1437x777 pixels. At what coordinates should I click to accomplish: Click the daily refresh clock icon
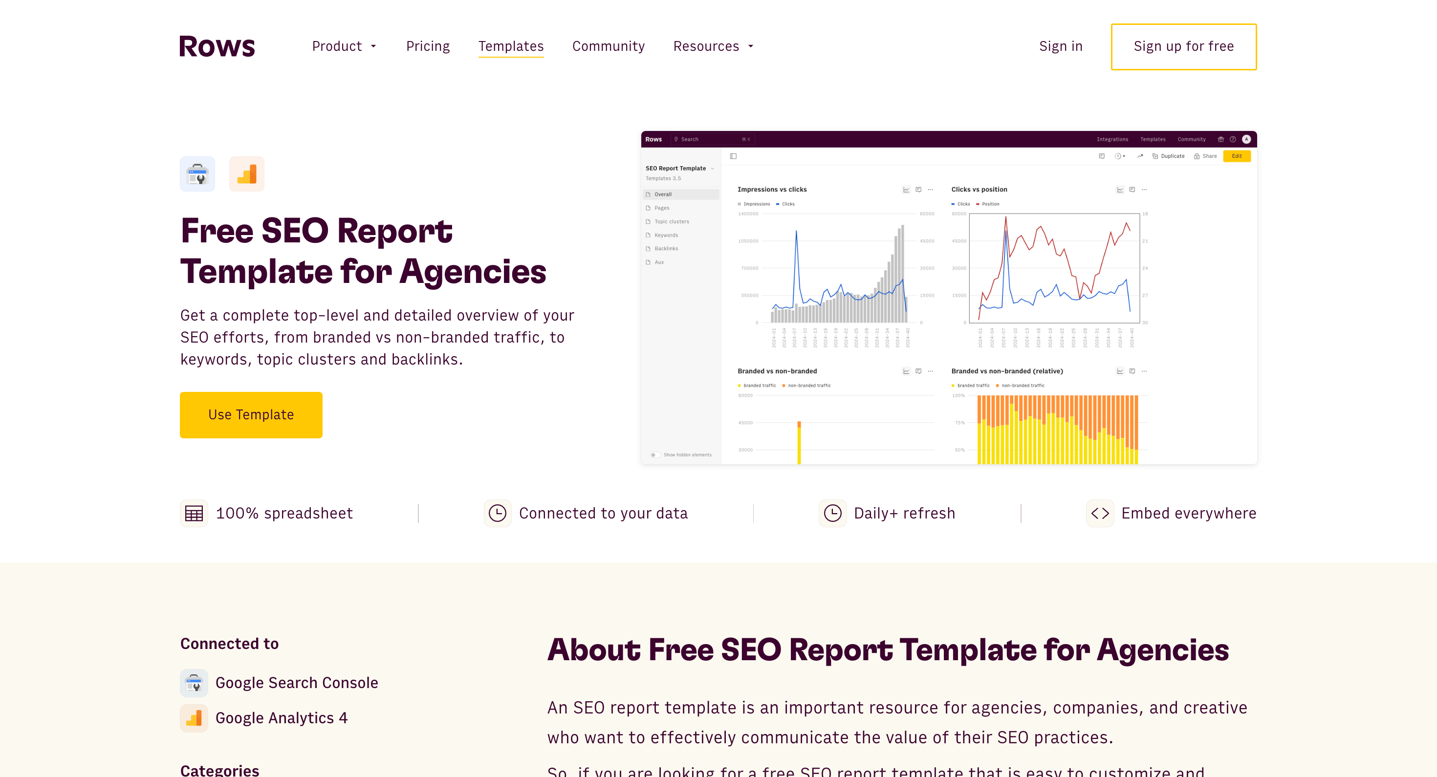(x=832, y=513)
